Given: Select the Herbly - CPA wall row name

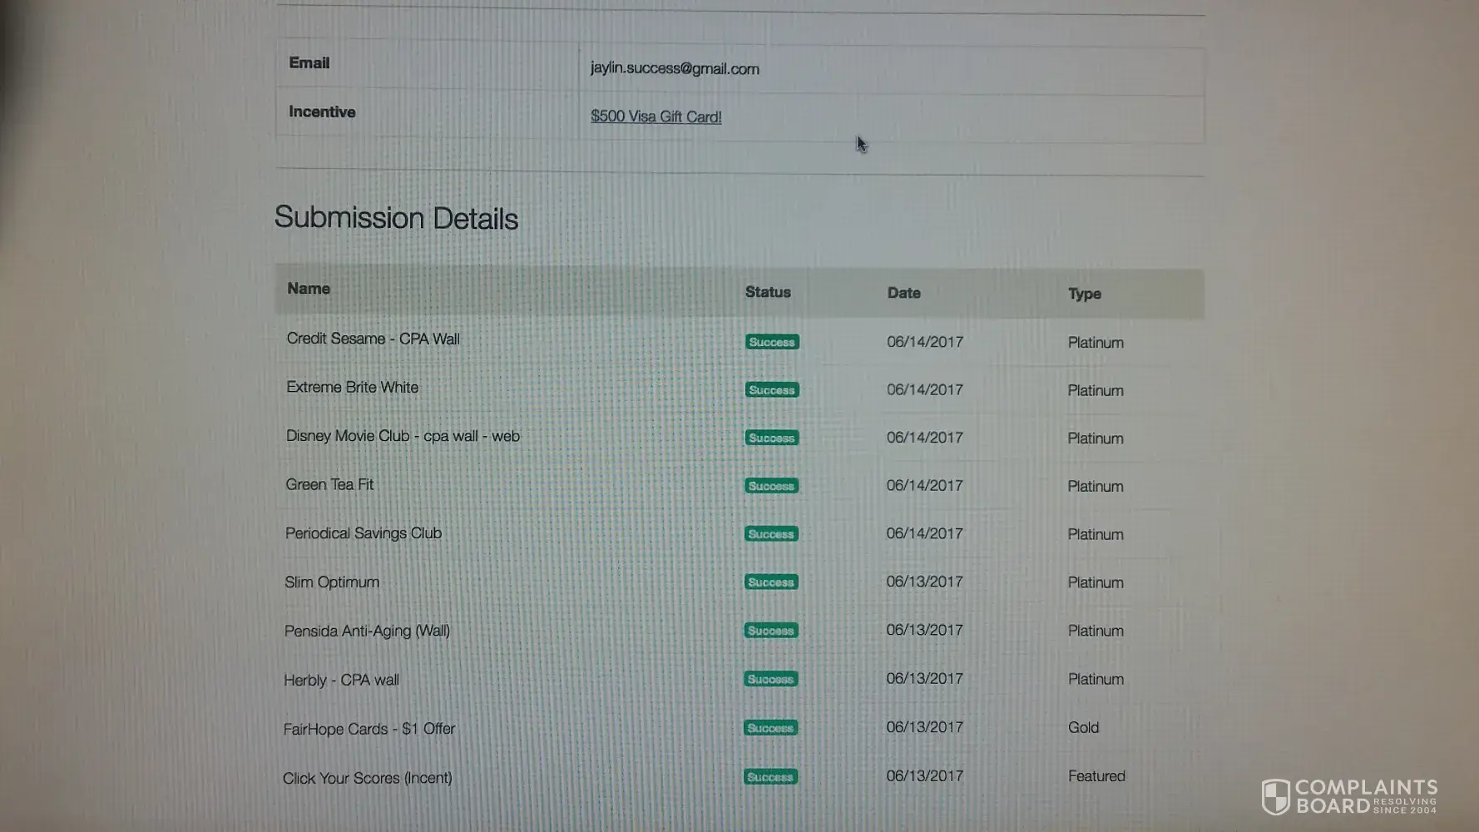Looking at the screenshot, I should click(341, 680).
